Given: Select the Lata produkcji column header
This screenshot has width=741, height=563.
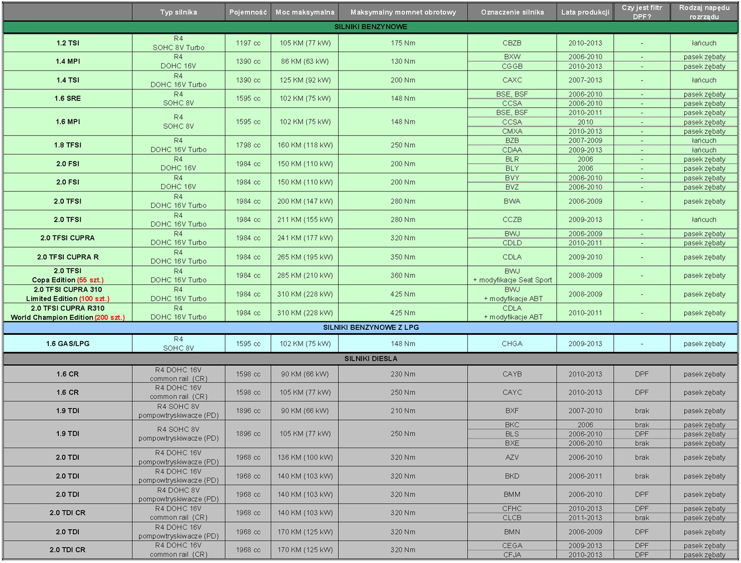Looking at the screenshot, I should point(585,12).
